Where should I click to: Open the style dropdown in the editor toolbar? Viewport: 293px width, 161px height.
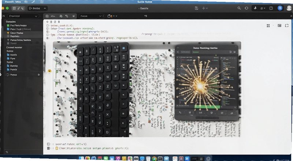[91, 16]
